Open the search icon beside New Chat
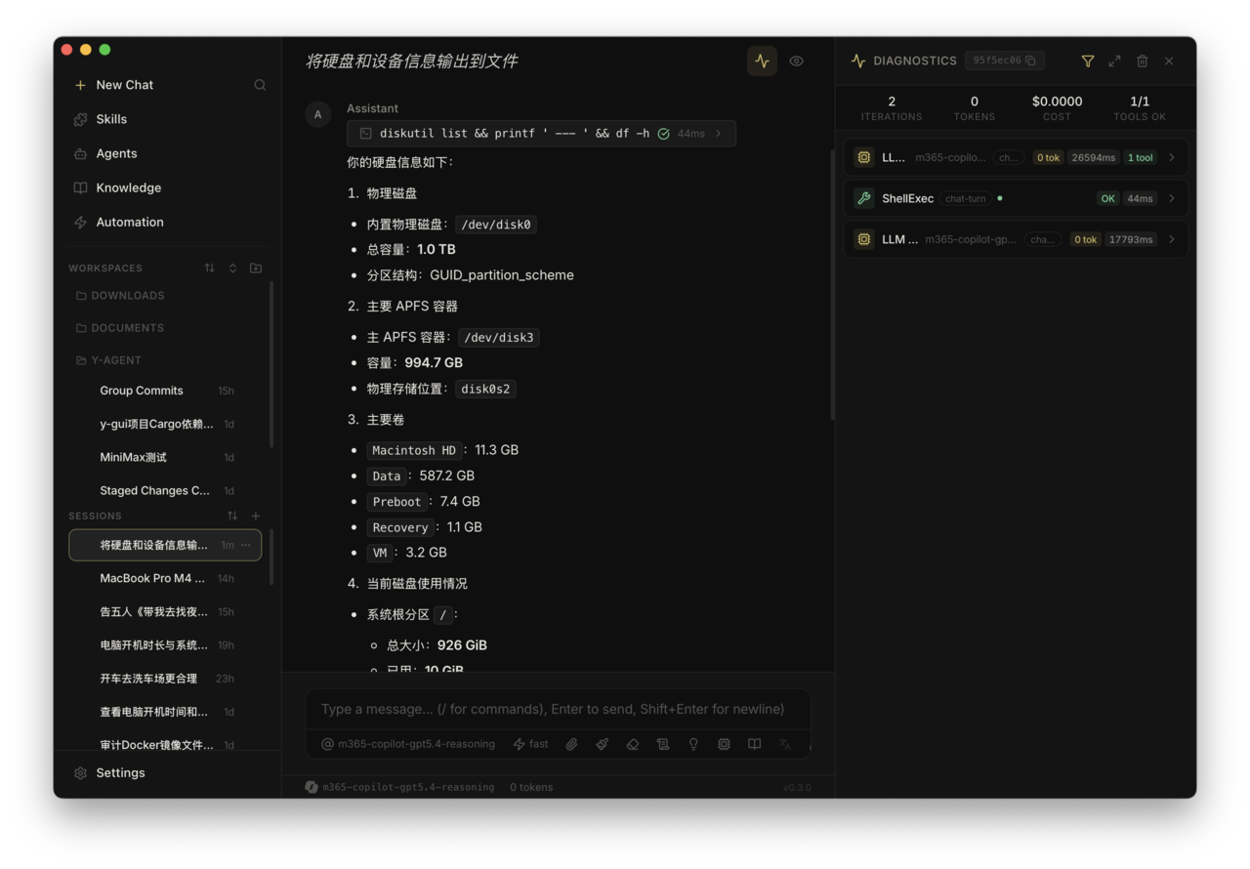Viewport: 1250px width, 869px height. (x=260, y=85)
